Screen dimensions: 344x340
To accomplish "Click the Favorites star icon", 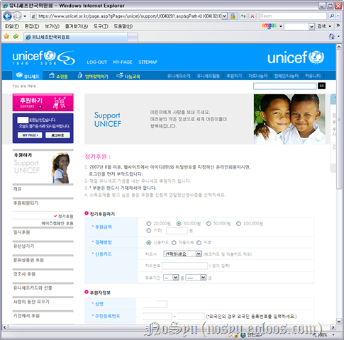I will coord(6,36).
